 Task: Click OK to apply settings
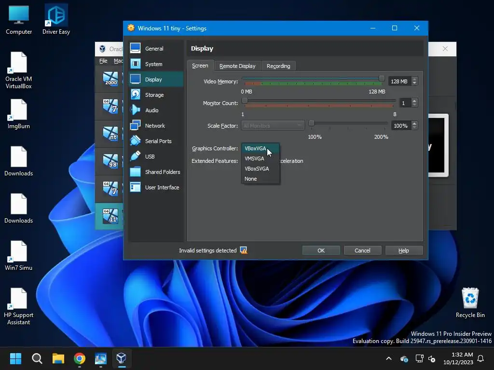(321, 251)
